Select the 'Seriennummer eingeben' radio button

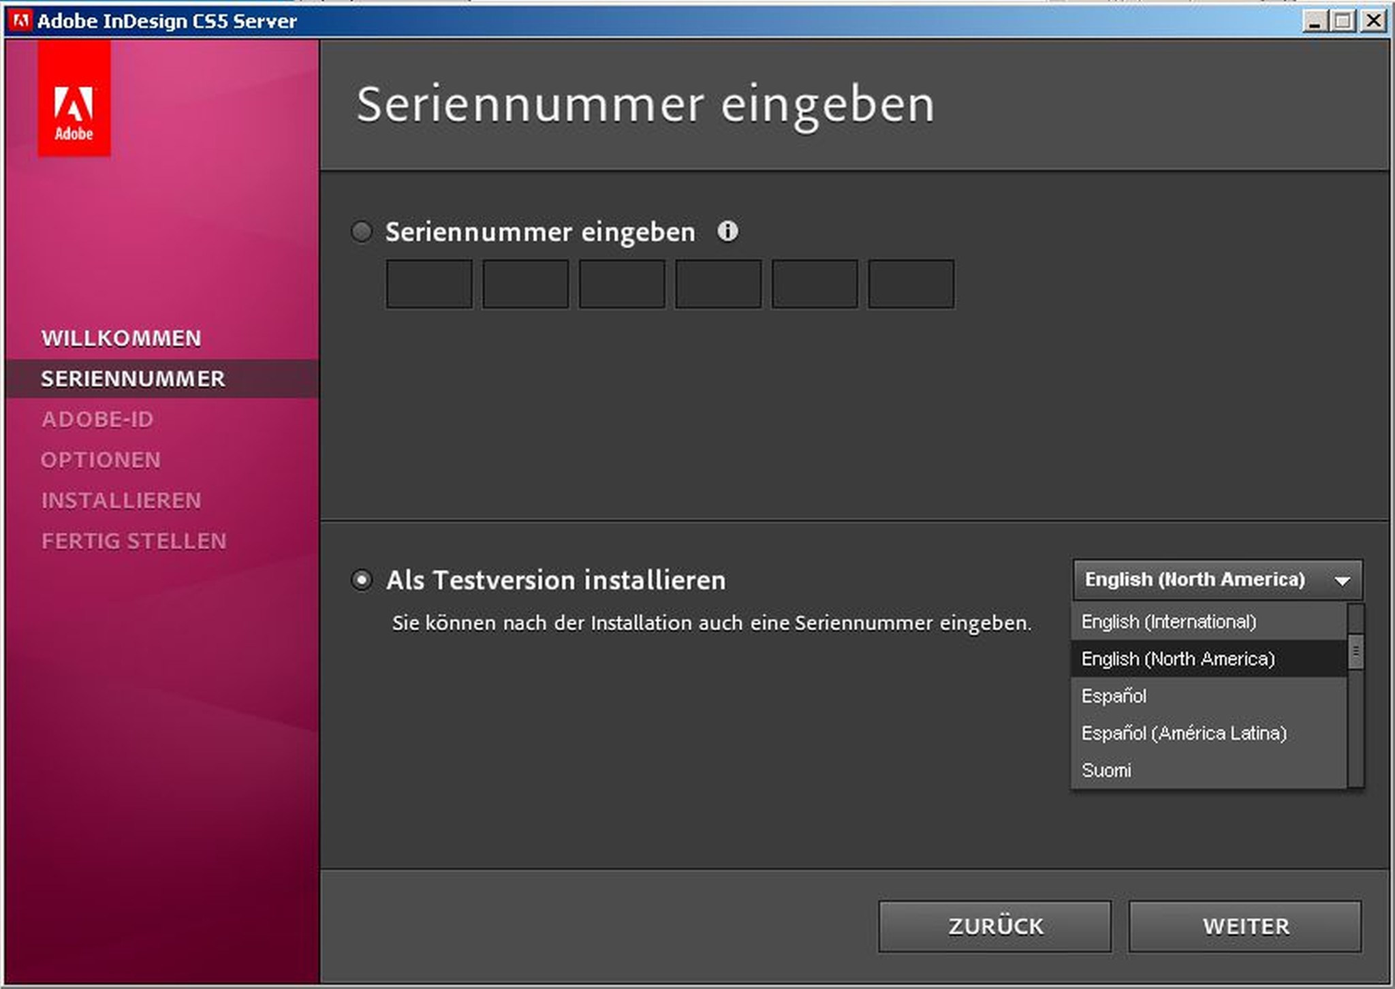click(362, 232)
